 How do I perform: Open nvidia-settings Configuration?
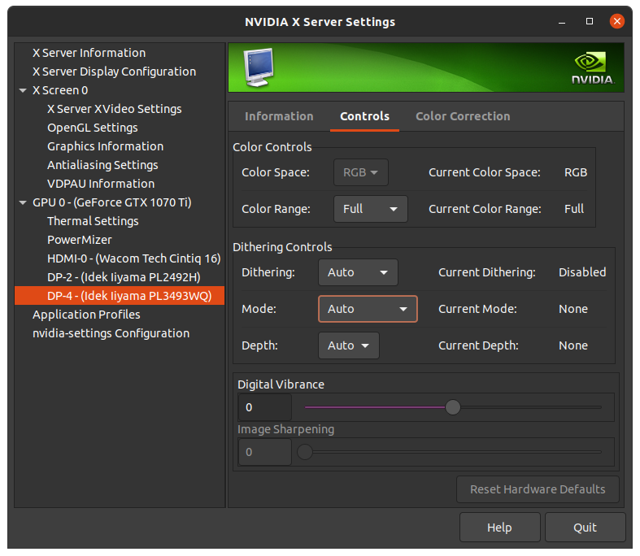click(111, 334)
